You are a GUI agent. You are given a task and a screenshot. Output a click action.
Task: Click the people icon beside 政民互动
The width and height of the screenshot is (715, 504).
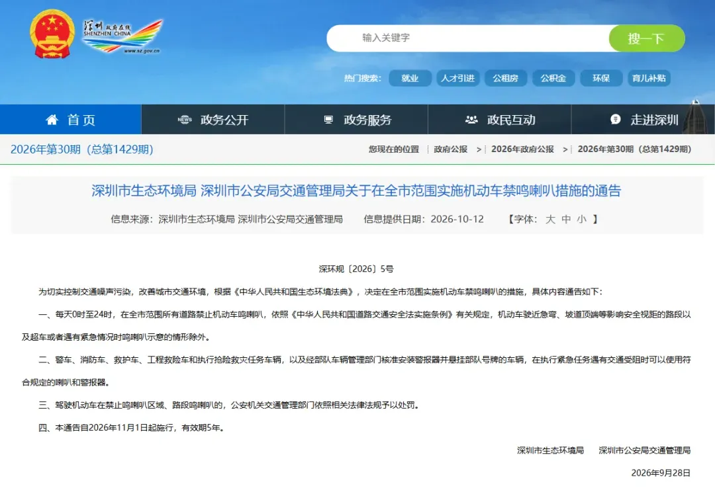coord(471,120)
